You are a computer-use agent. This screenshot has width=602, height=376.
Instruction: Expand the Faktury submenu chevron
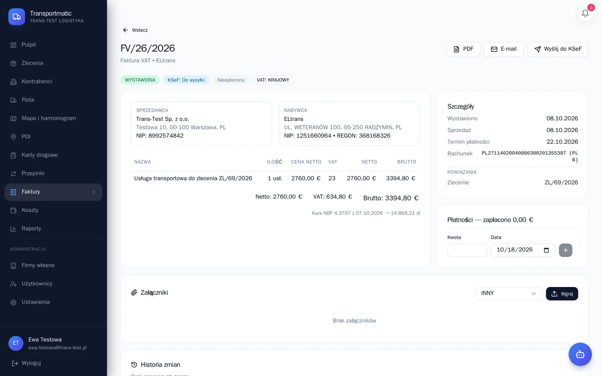[x=94, y=192]
